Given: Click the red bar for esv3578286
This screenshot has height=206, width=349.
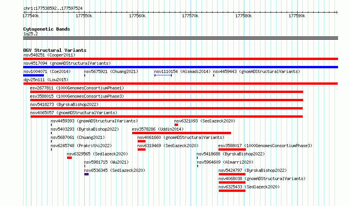Looking at the screenshot, I should pos(182,133).
